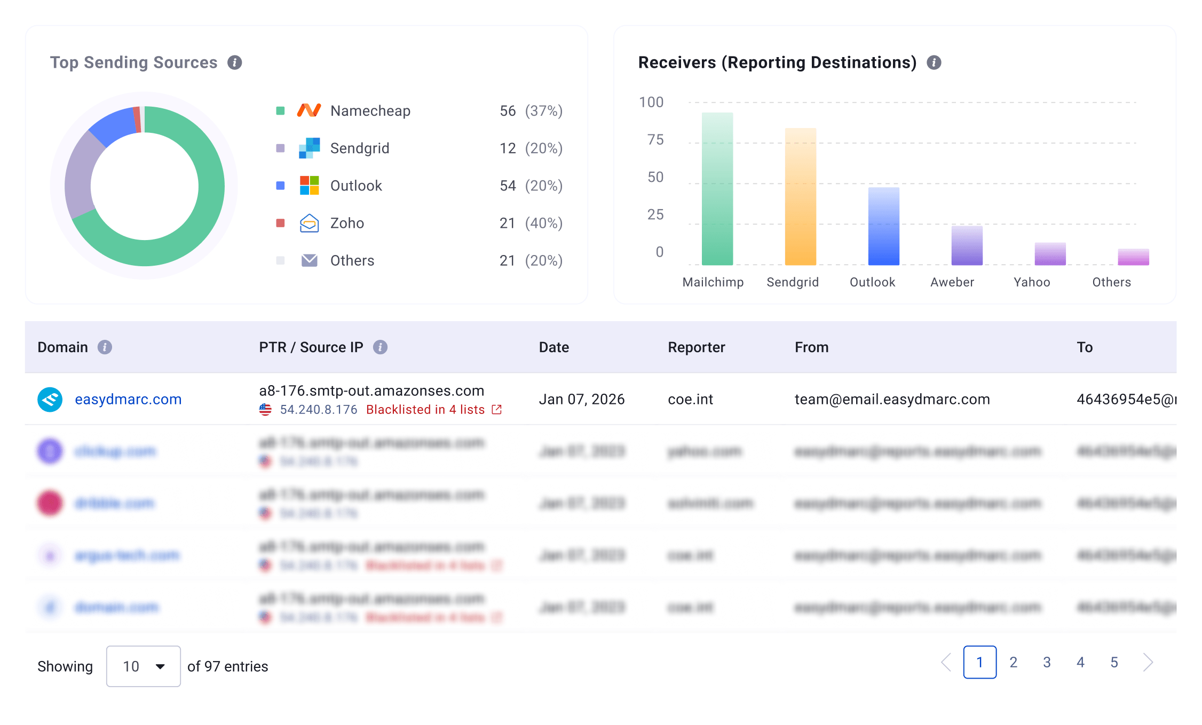Click the red Zoho legend swatch
Viewport: 1202px width, 725px height.
(x=280, y=223)
